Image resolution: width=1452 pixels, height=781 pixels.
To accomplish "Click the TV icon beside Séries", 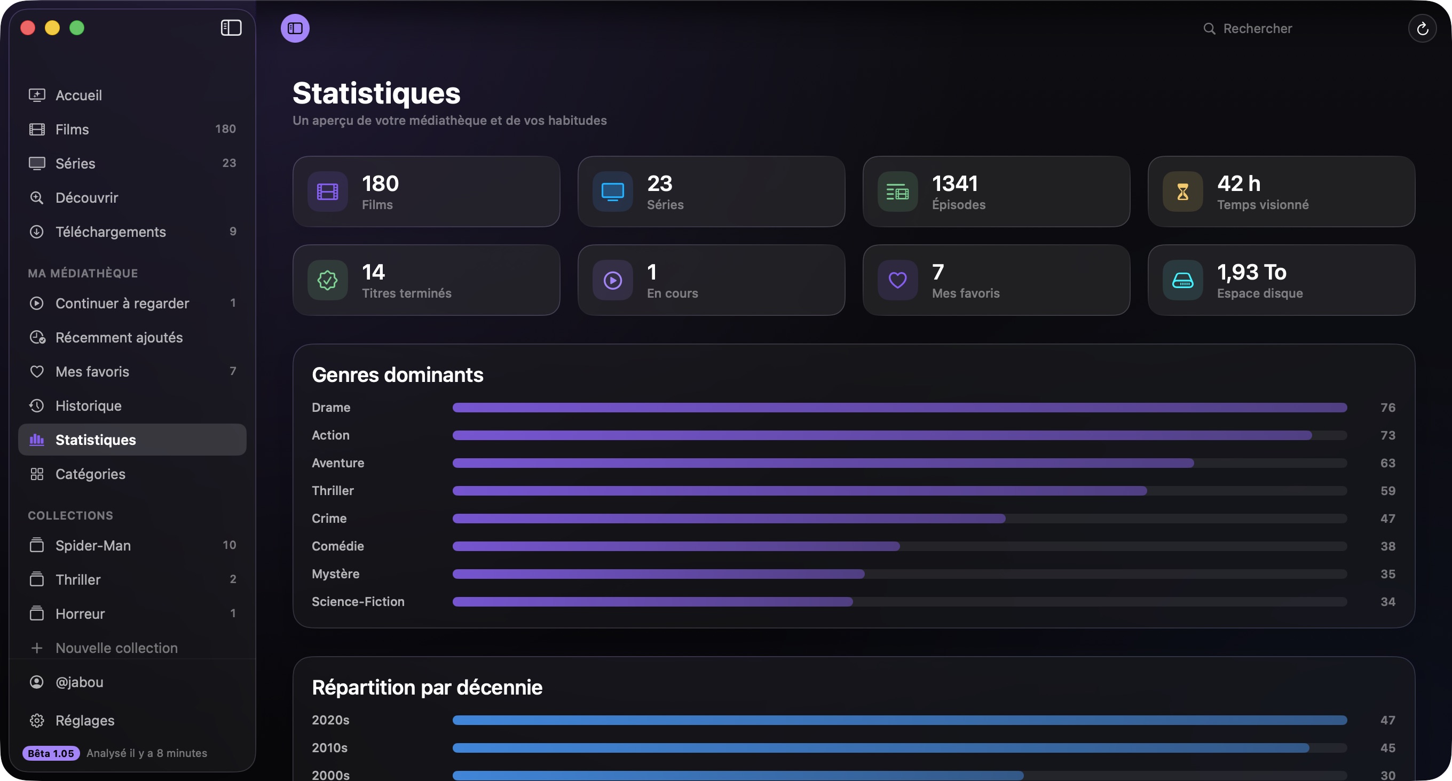I will coord(37,163).
